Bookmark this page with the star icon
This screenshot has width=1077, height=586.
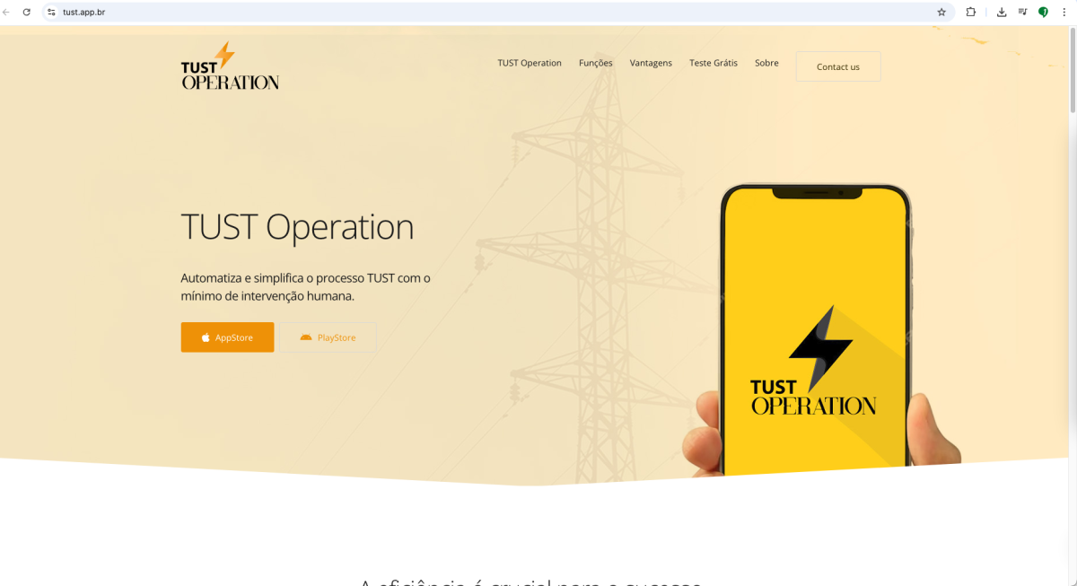(941, 13)
